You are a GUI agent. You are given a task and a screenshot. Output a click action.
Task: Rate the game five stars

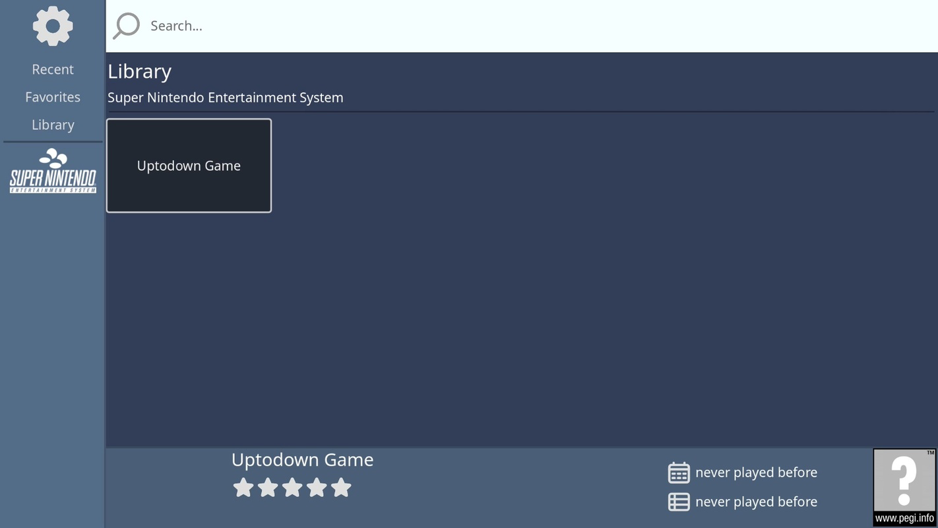click(x=341, y=488)
